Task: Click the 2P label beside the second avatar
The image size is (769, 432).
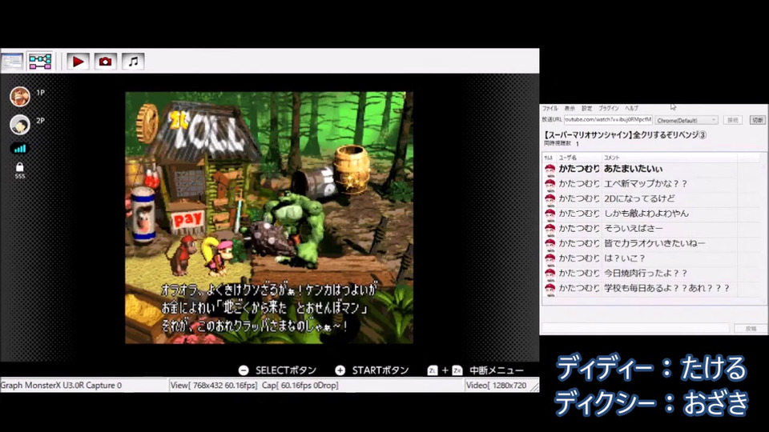Action: click(x=40, y=121)
